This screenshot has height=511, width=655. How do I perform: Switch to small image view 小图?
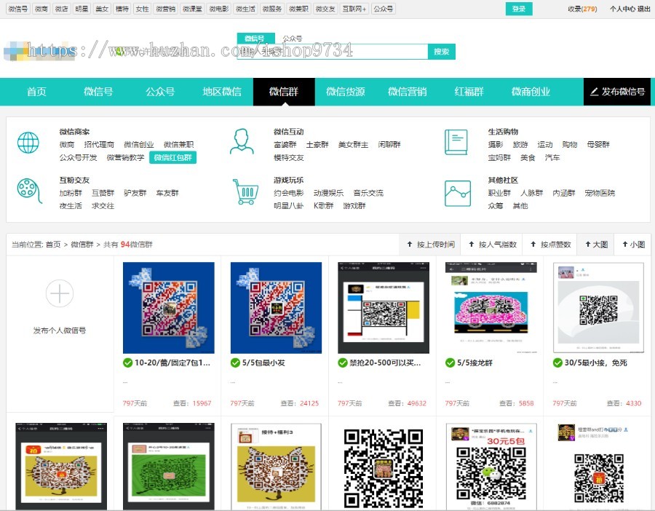pyautogui.click(x=633, y=245)
